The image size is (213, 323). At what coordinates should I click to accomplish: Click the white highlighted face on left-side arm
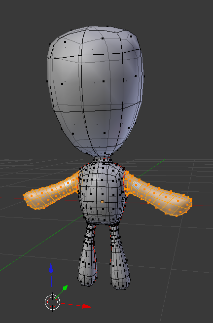tap(68, 183)
